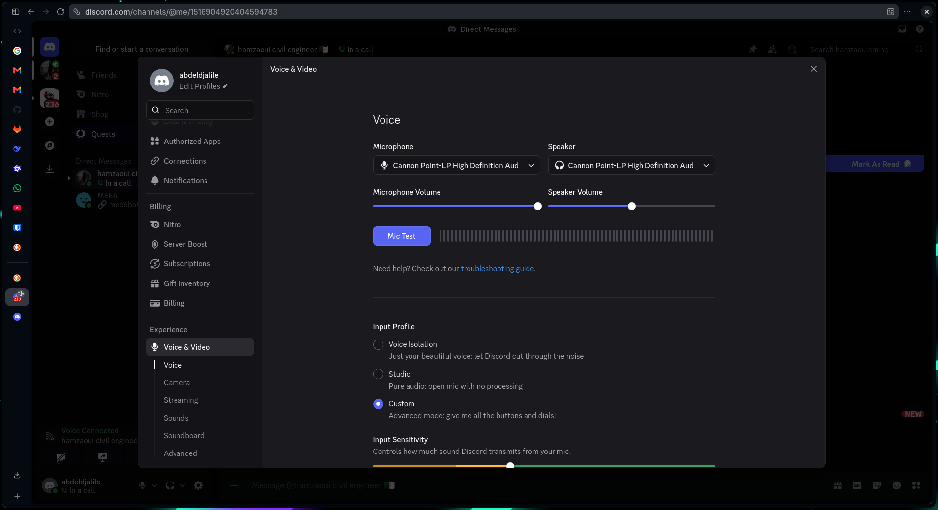Screen dimensions: 938x510
Task: Click the abdeldjalile profile avatar in settings
Action: [x=162, y=81]
